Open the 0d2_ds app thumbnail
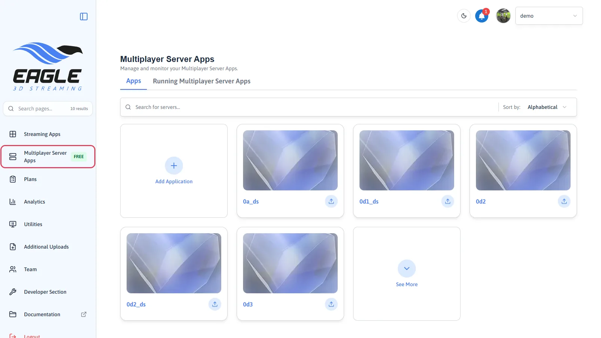The width and height of the screenshot is (601, 338). tap(174, 263)
